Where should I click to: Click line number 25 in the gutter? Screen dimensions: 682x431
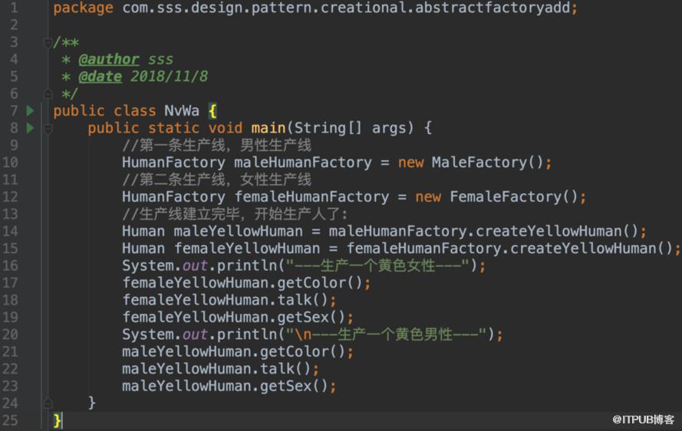coord(10,420)
